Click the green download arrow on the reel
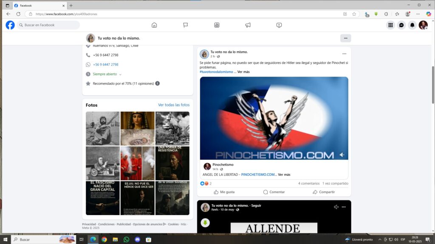 [205, 223]
